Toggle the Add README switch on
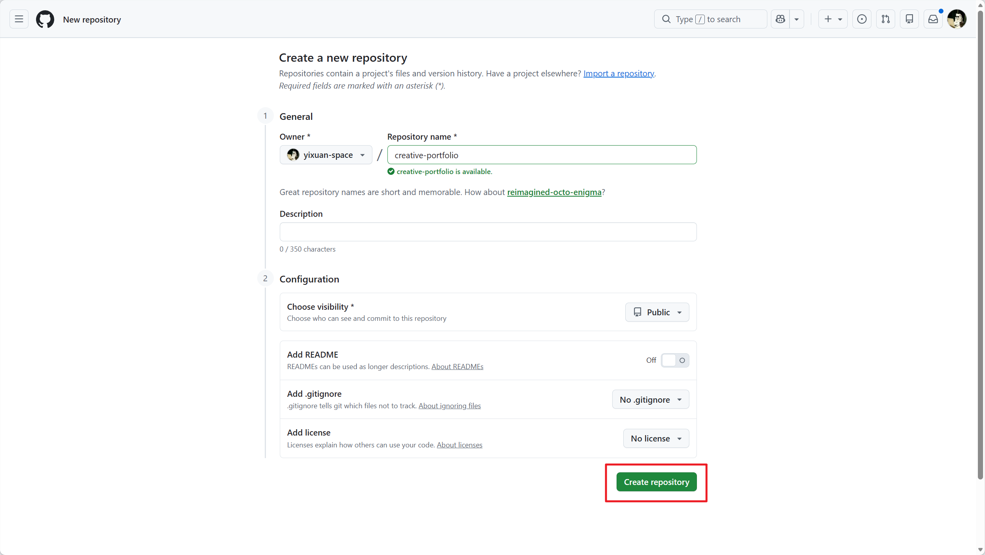985x555 pixels. click(x=675, y=360)
